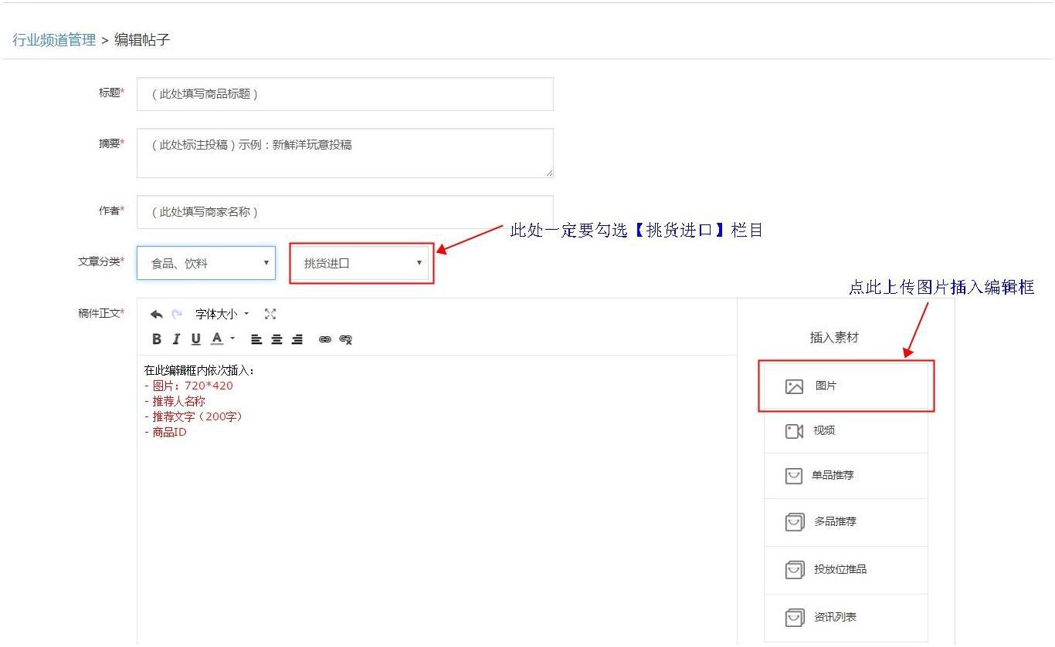Remove the hyperlink with unlink icon

coord(345,339)
